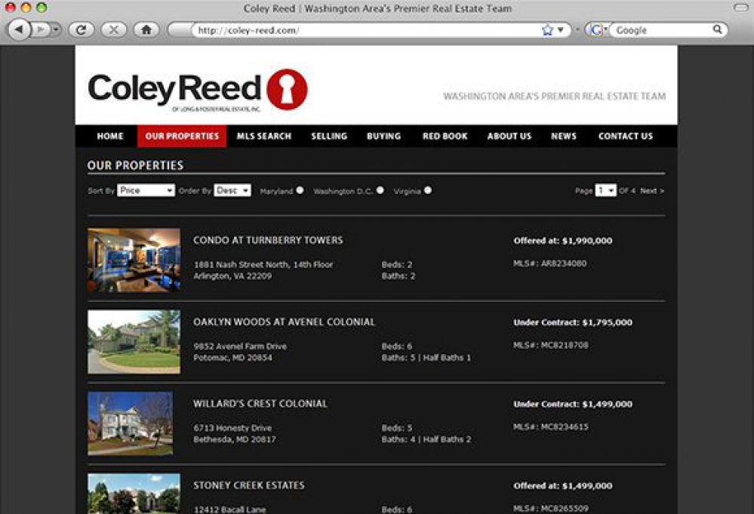Image resolution: width=754 pixels, height=514 pixels.
Task: Click the WILLARD'S CREST COLONIAL title
Action: (x=260, y=404)
